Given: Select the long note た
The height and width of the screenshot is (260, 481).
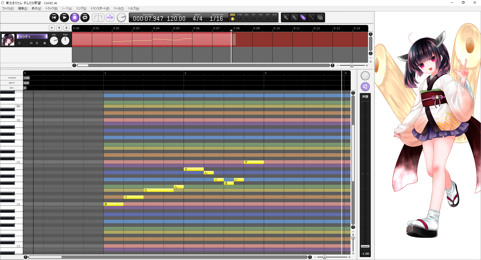Looking at the screenshot, I should (x=159, y=190).
